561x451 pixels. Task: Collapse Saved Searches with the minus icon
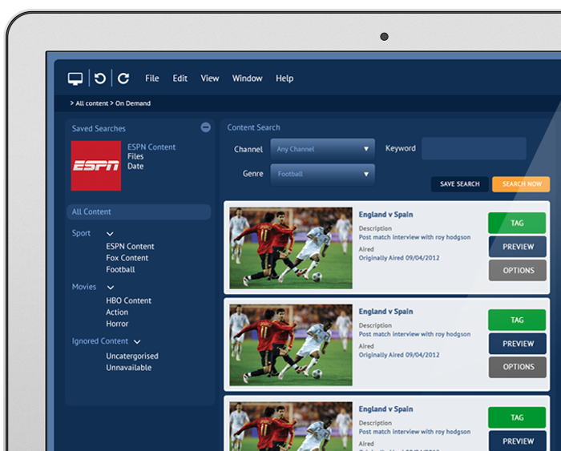pyautogui.click(x=206, y=127)
